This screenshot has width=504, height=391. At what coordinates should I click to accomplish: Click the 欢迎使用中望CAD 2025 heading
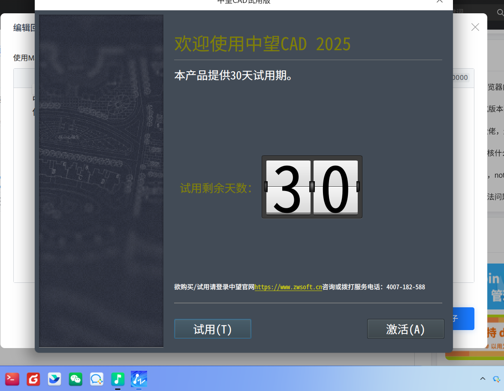[262, 44]
